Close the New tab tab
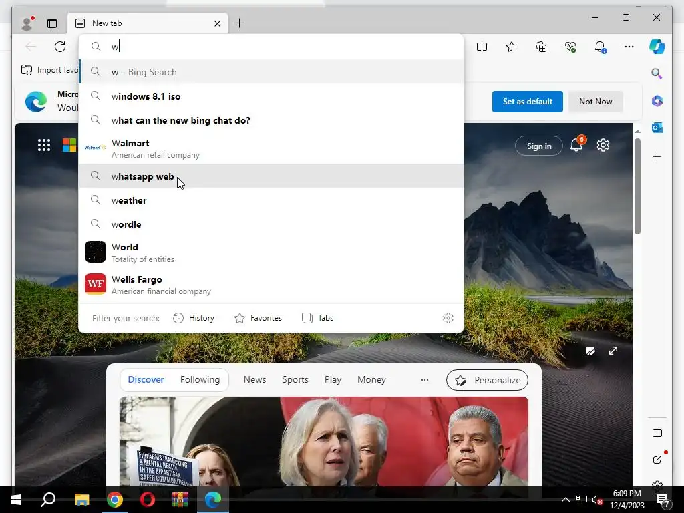684x513 pixels. tap(217, 23)
